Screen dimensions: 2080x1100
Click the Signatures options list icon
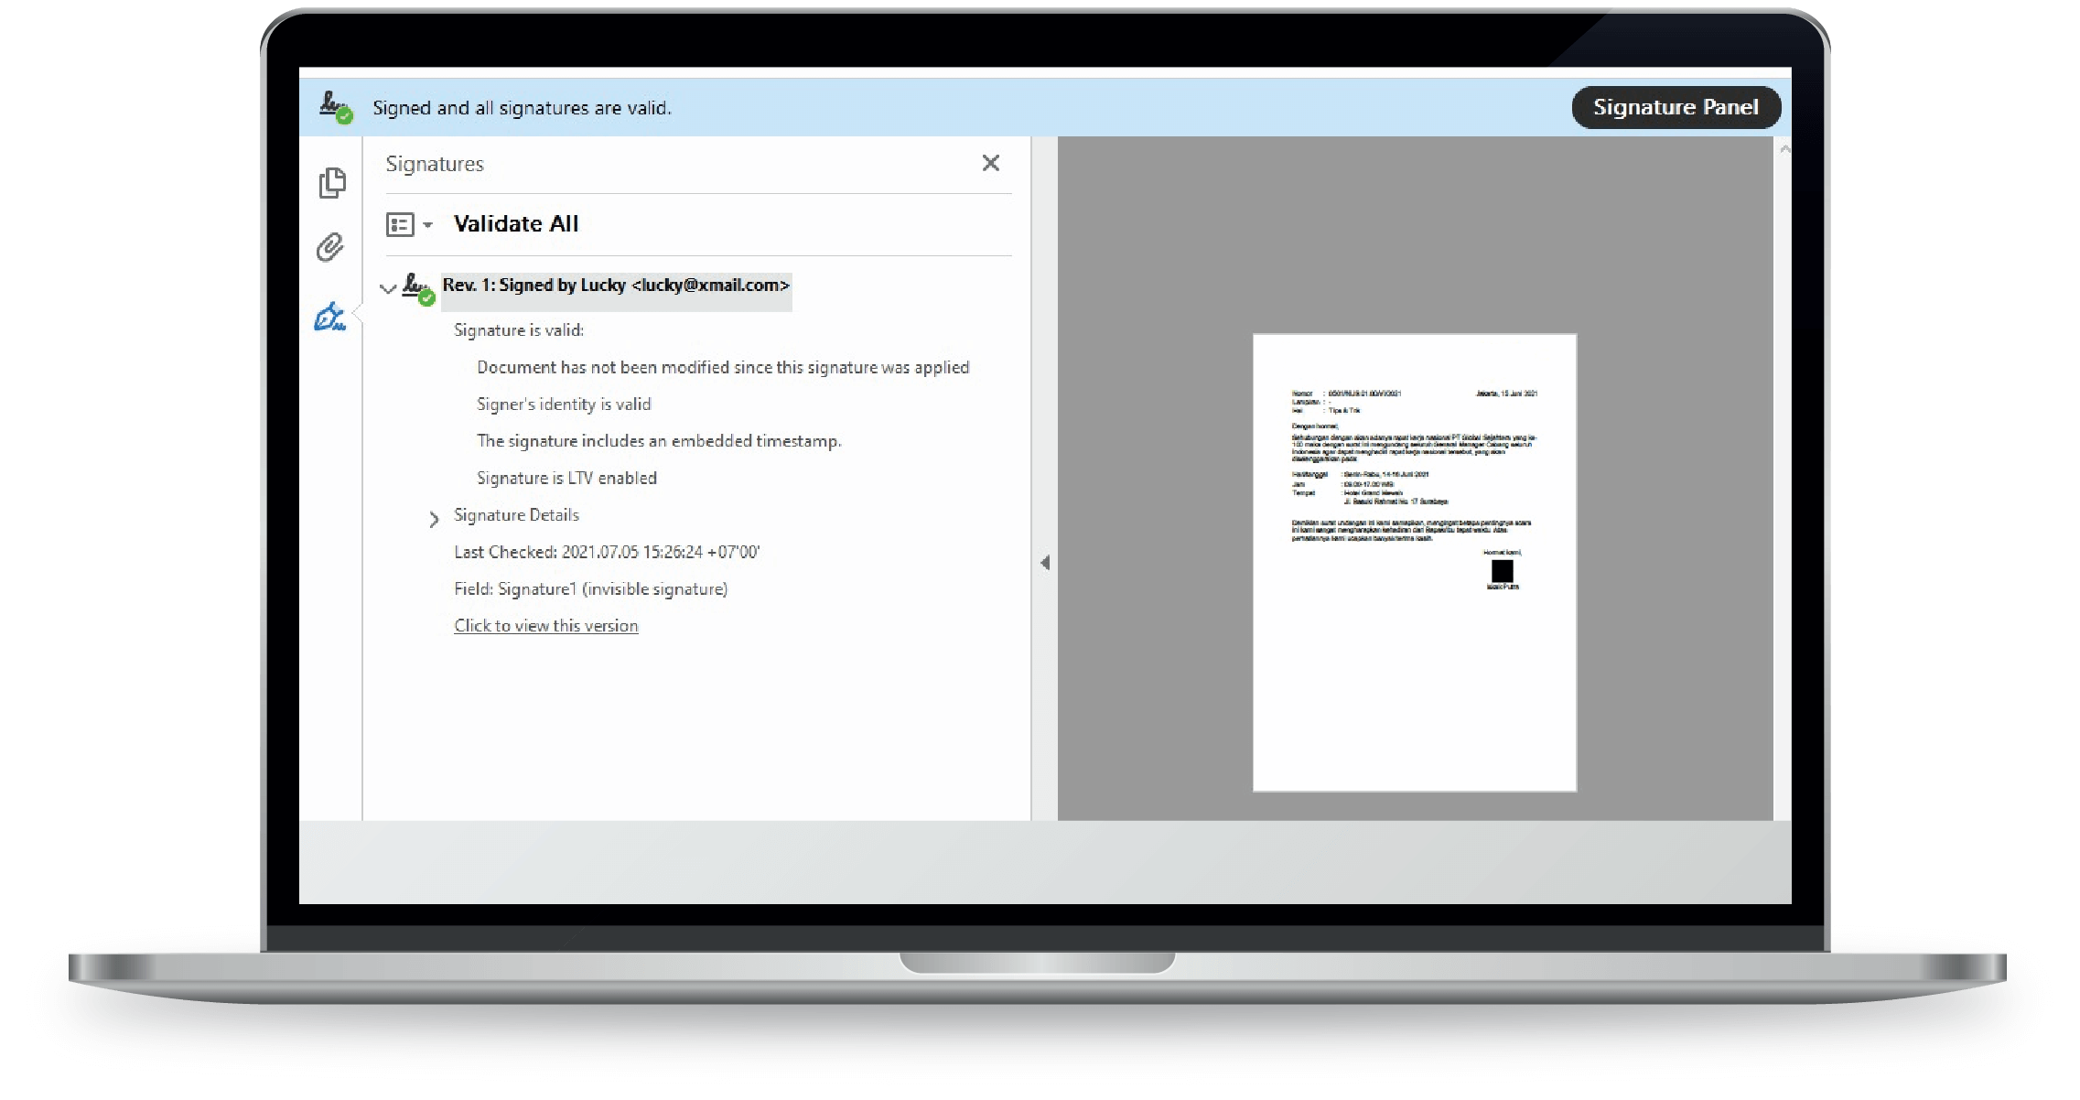(x=400, y=224)
